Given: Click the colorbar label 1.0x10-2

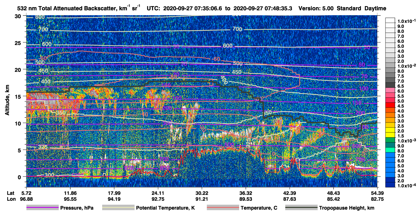Looking at the screenshot, I should click(407, 66).
